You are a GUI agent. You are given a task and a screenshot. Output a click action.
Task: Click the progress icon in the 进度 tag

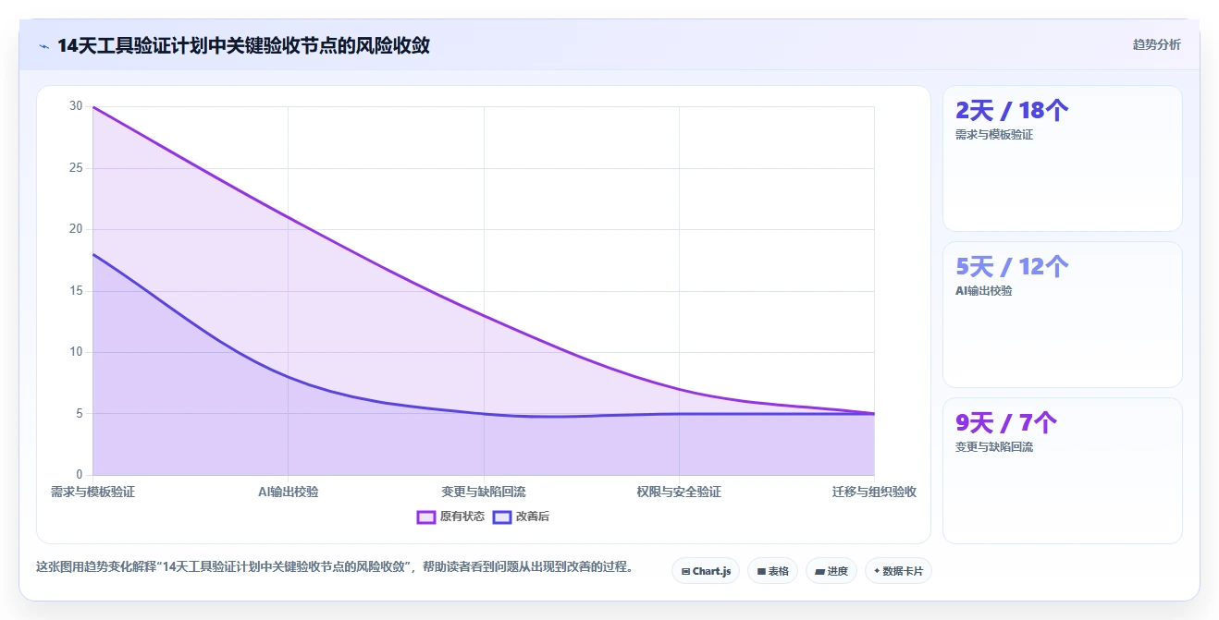coord(819,572)
